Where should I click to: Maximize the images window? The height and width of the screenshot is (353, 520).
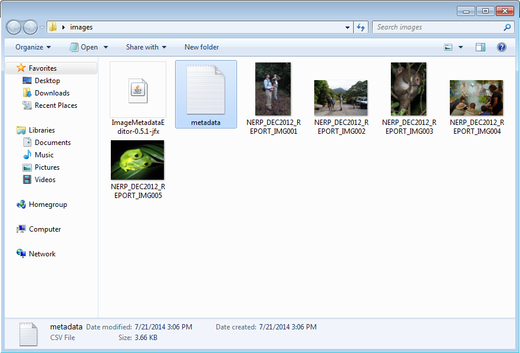pyautogui.click(x=485, y=11)
